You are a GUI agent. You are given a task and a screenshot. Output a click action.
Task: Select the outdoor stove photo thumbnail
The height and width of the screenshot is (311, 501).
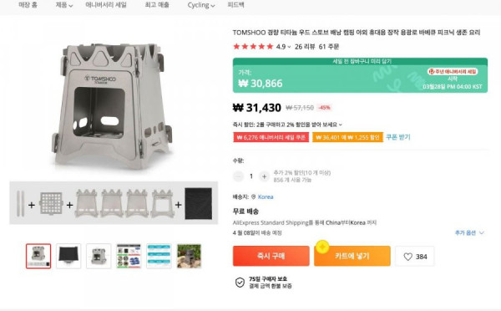point(189,256)
